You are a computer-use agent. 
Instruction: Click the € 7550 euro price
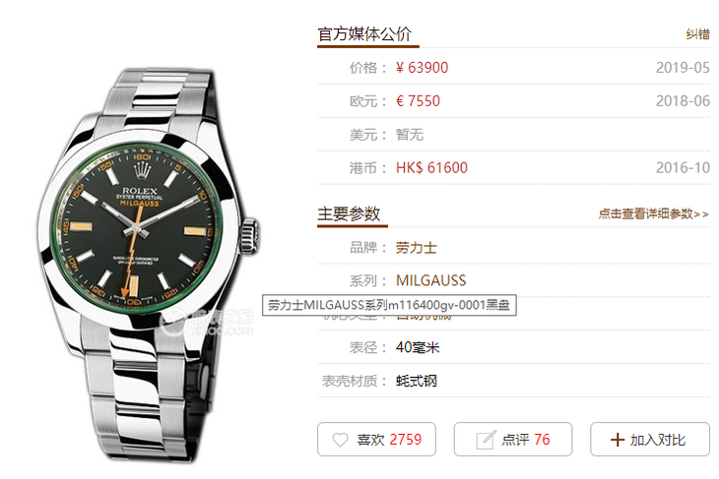(x=418, y=101)
